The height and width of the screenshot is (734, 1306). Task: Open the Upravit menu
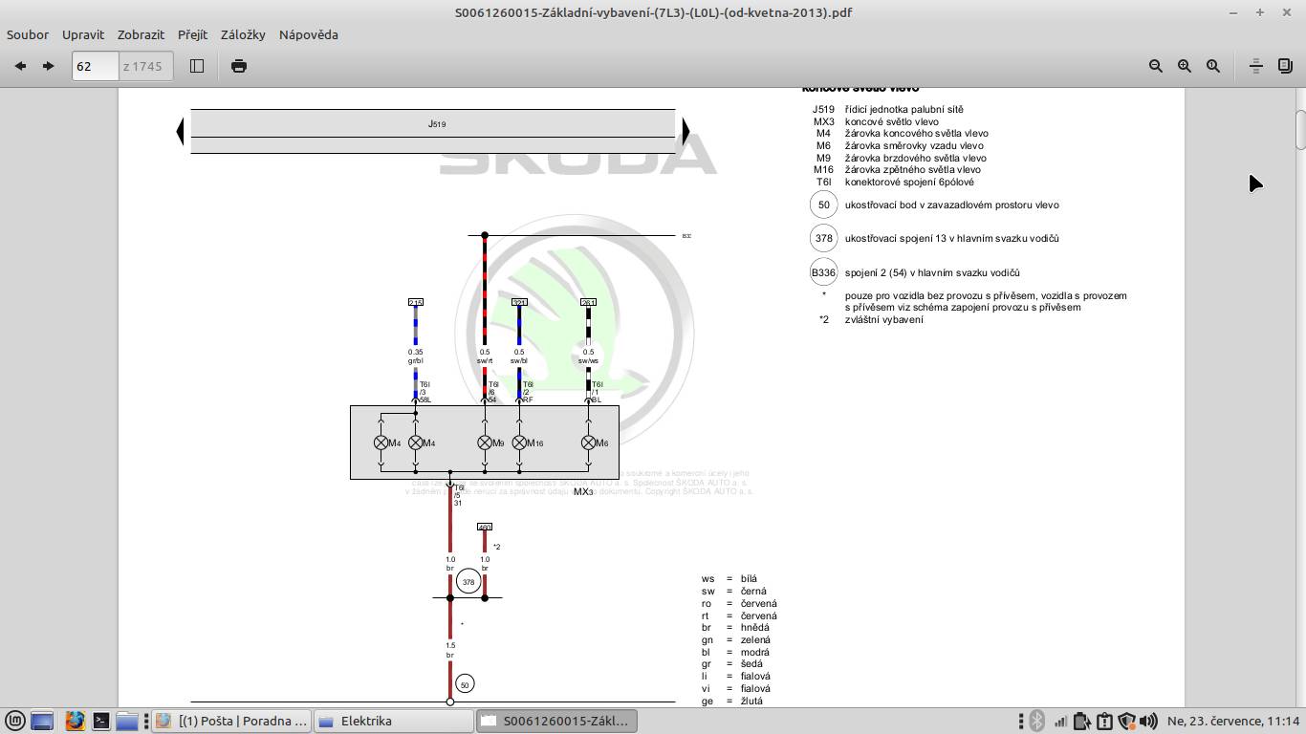pyautogui.click(x=83, y=34)
